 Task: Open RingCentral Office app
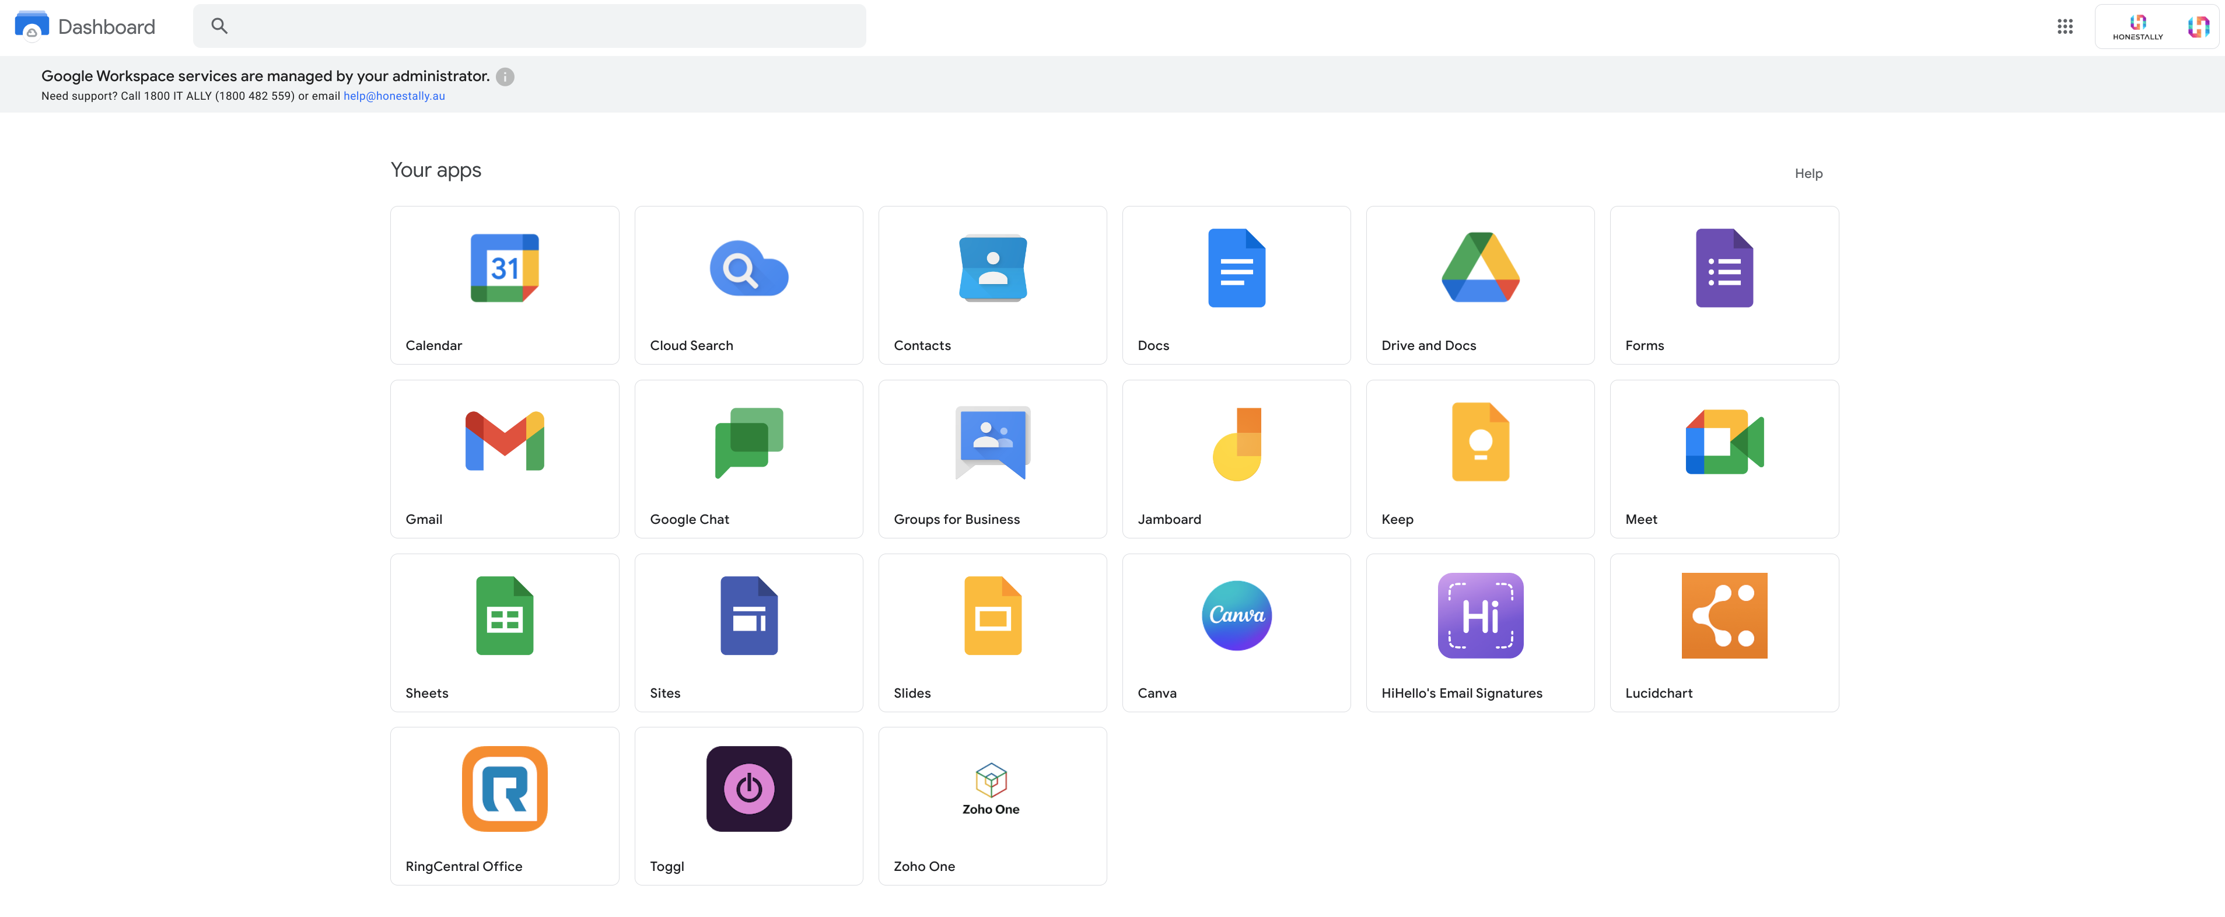tap(505, 788)
